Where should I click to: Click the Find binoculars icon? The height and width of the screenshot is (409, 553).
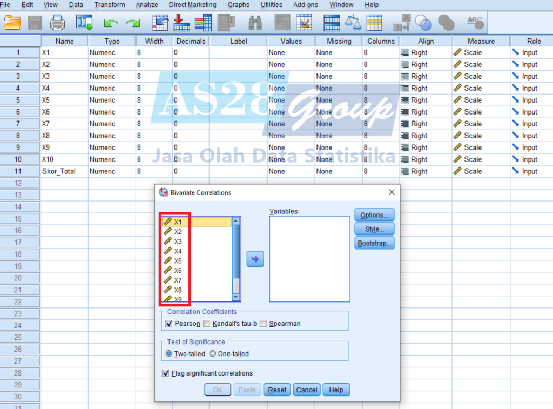pos(255,23)
